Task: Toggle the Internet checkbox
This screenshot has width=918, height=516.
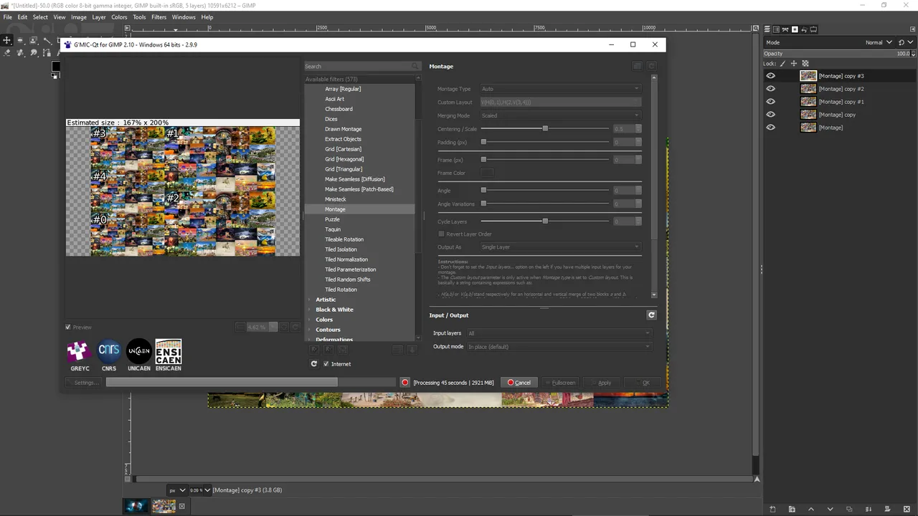Action: [x=326, y=364]
